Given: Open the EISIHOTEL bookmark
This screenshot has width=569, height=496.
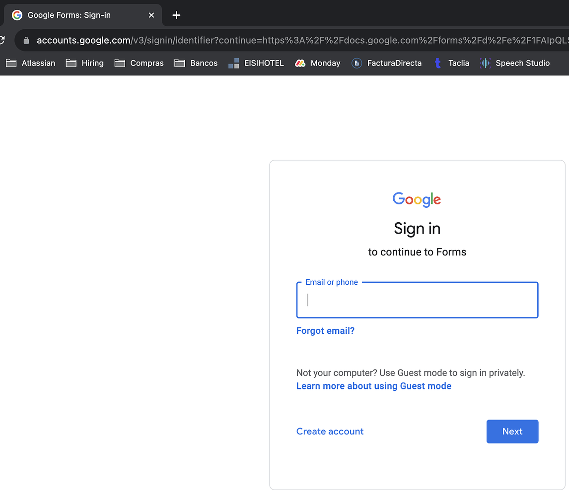Looking at the screenshot, I should coord(256,63).
